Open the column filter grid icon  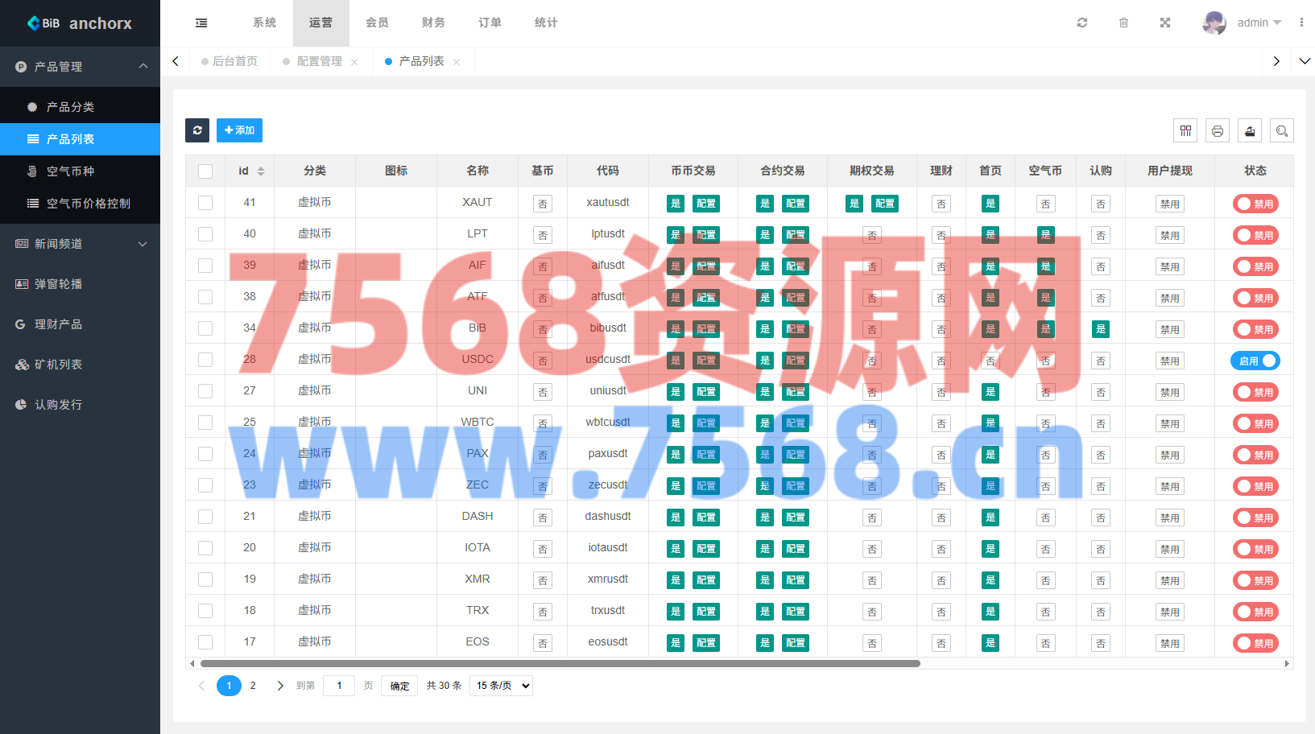coord(1185,130)
